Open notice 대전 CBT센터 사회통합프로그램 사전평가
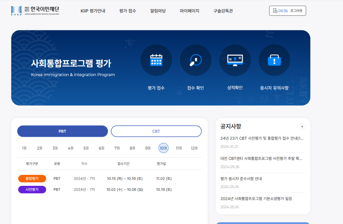343x224 pixels. point(261,158)
